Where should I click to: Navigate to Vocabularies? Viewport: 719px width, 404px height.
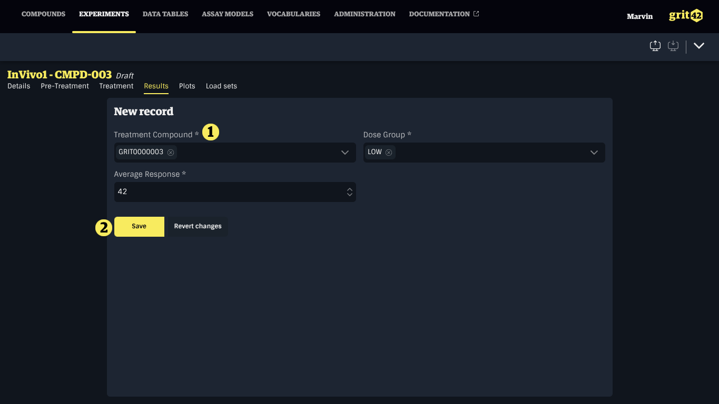tap(293, 14)
